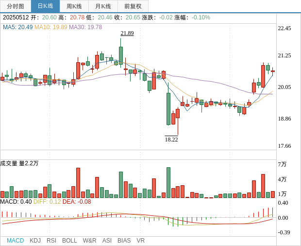Show the W&R indicator

click(89, 241)
